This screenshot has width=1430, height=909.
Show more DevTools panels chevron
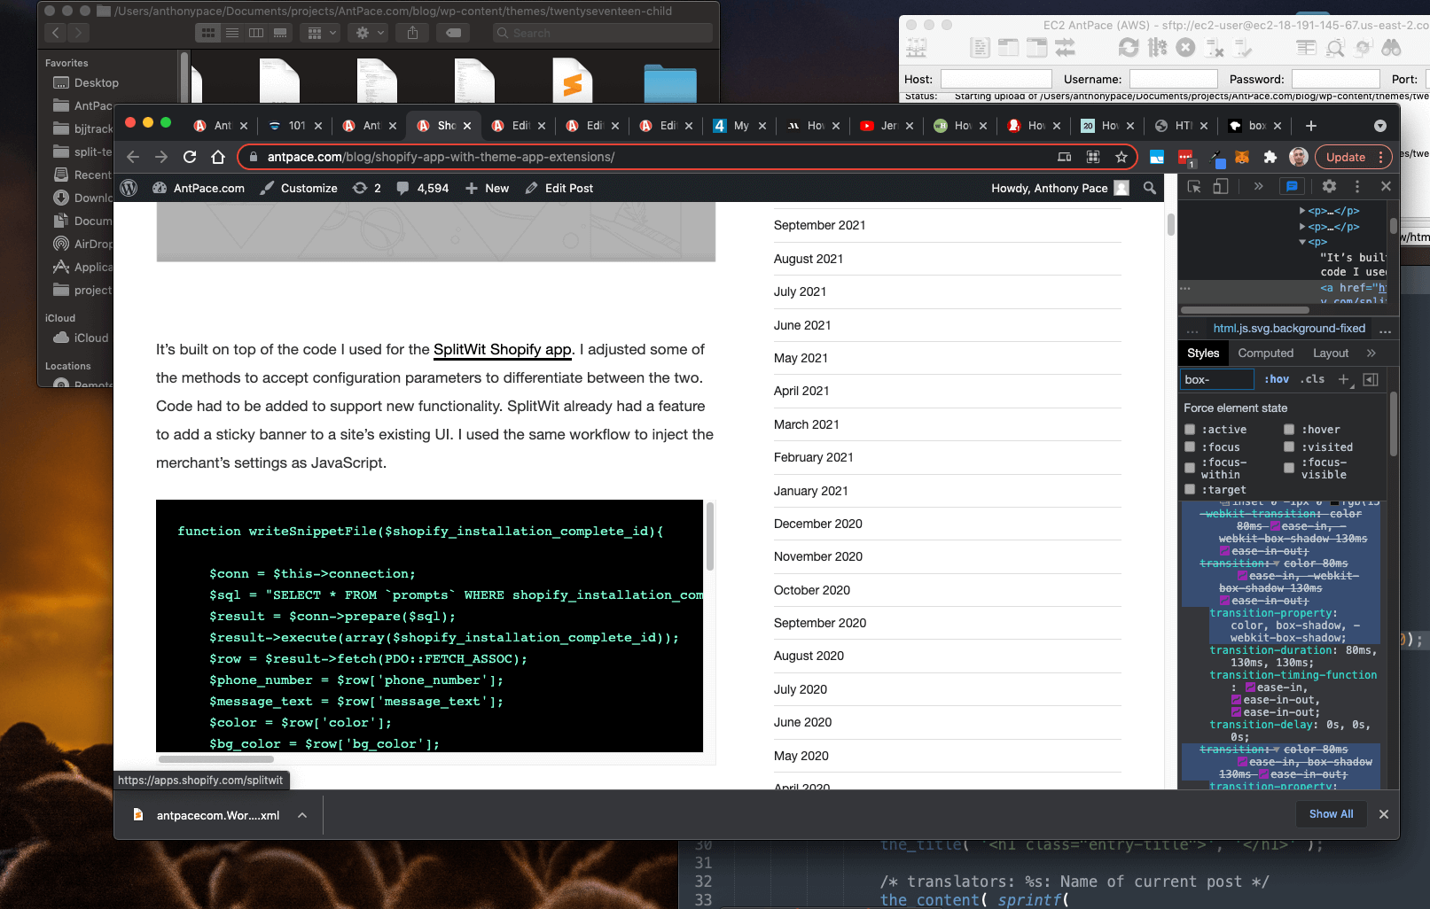click(x=1258, y=186)
